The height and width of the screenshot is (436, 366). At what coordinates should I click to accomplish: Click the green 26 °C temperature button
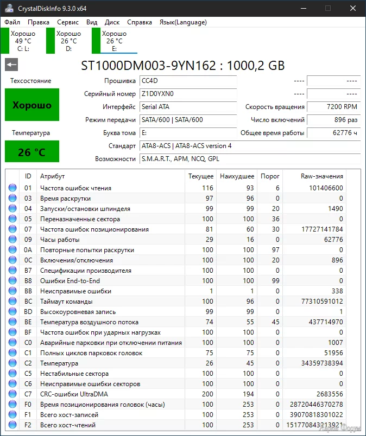pos(32,151)
